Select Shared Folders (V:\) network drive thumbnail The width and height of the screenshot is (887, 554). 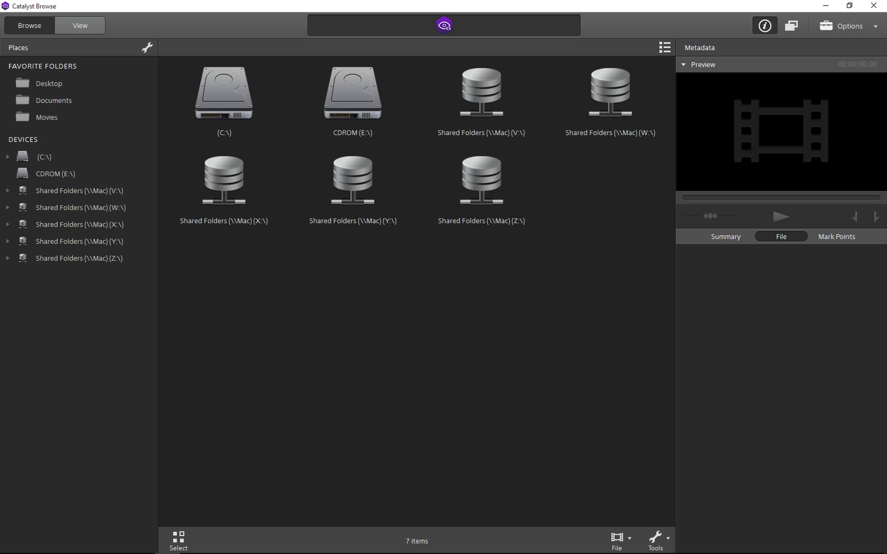481,92
